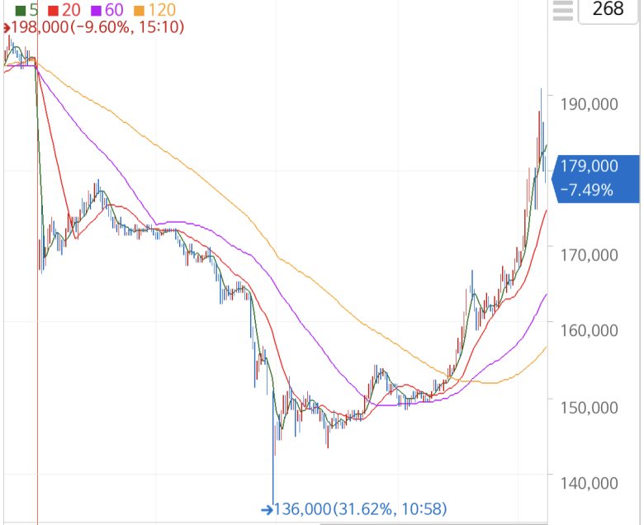The image size is (644, 525).
Task: Click the 140,000 price axis label
Action: pos(588,483)
